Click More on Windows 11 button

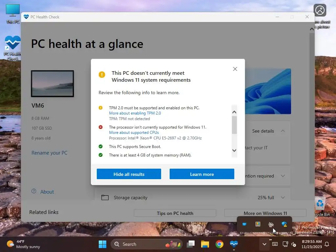click(265, 213)
